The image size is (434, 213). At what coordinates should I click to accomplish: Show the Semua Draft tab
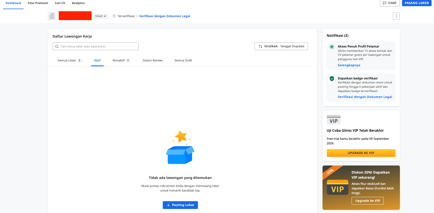pyautogui.click(x=183, y=60)
